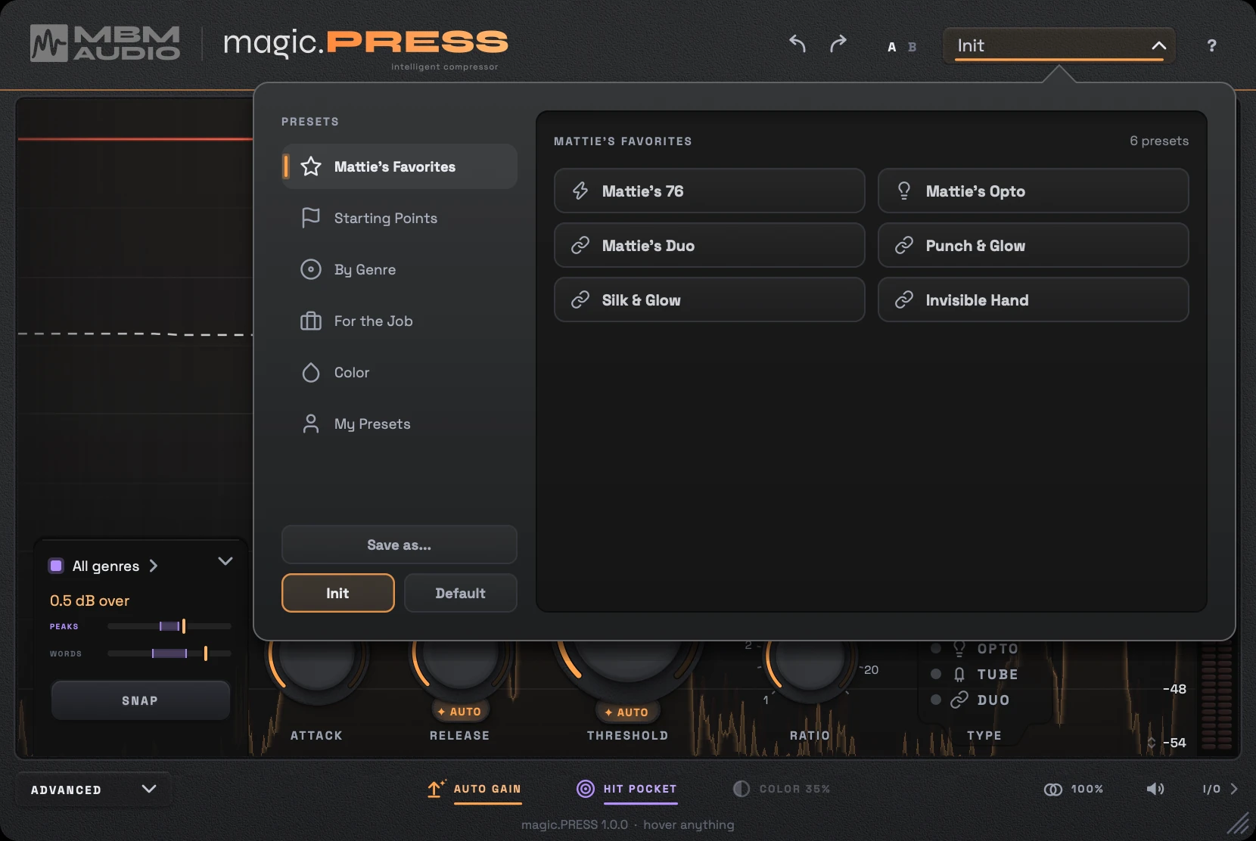The height and width of the screenshot is (841, 1256).
Task: Toggle Auto Gain
Action: (474, 789)
